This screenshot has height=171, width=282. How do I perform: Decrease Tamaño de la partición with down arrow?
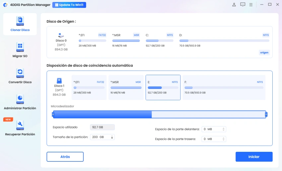112,138
